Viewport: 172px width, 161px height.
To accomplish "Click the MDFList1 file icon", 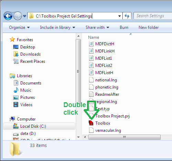I will [91, 58].
